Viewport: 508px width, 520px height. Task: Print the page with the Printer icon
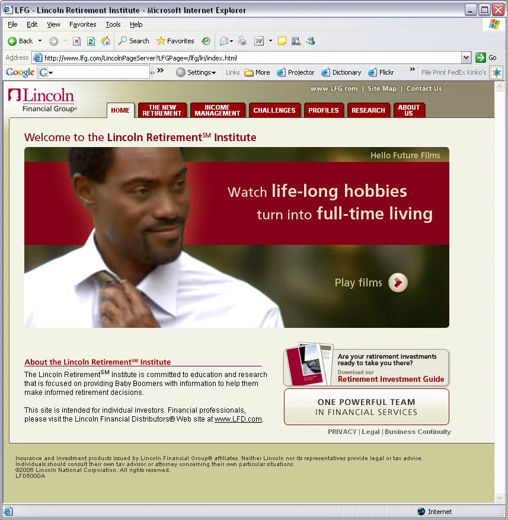pyautogui.click(x=242, y=41)
